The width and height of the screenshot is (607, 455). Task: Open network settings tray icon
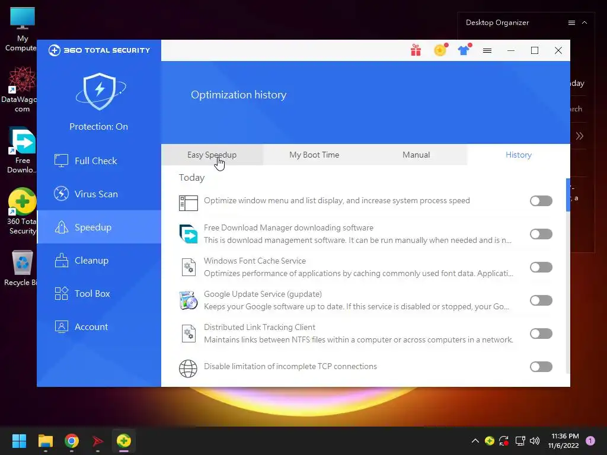pyautogui.click(x=520, y=441)
